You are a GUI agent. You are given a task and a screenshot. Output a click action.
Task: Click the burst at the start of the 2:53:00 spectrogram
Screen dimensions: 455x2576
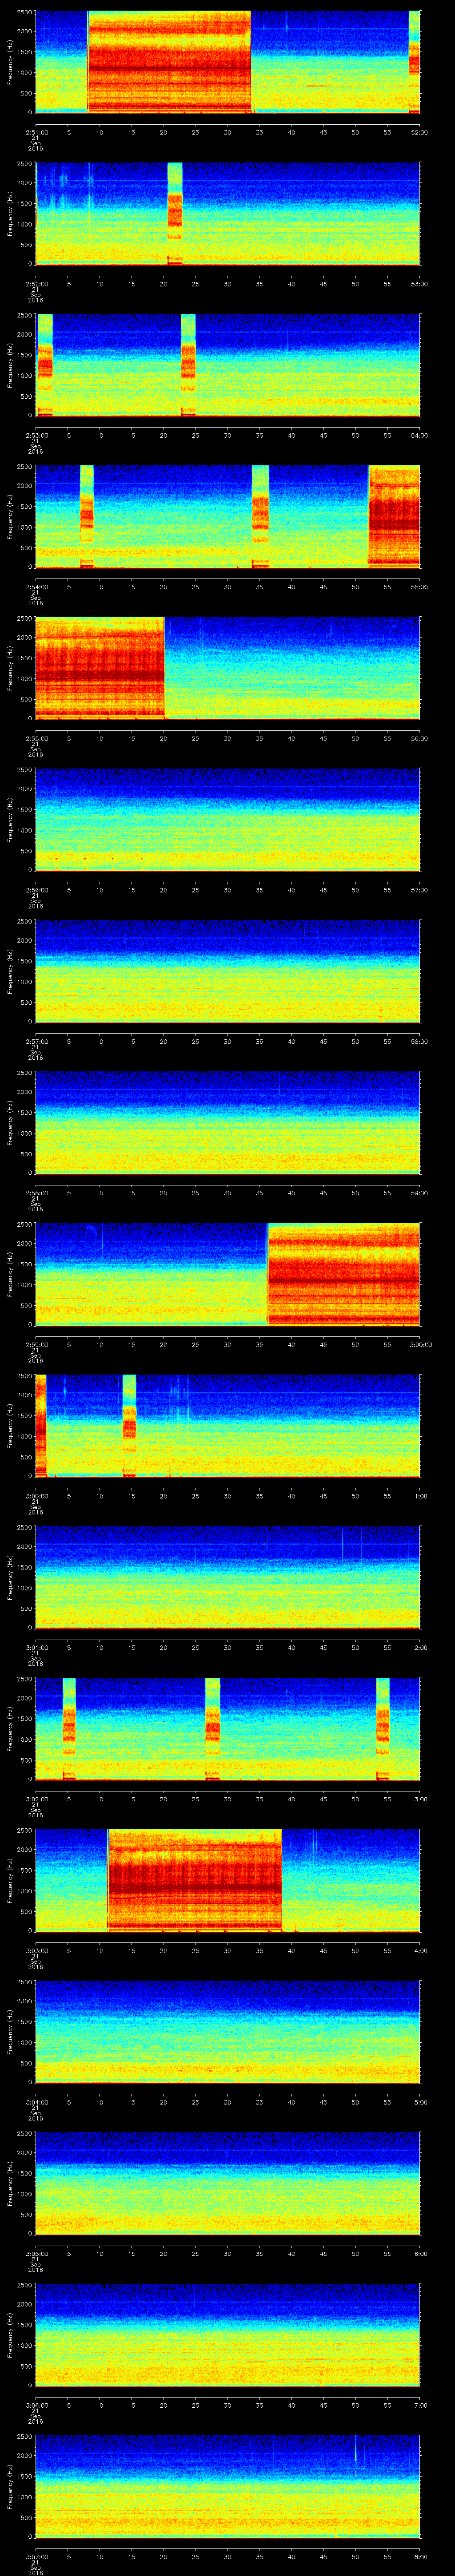[x=44, y=365]
